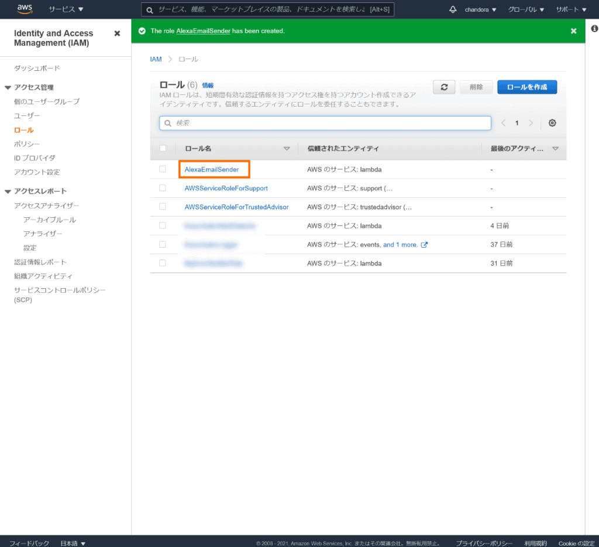The height and width of the screenshot is (547, 599).
Task: Open アナライザー in the sidebar
Action: pos(43,234)
